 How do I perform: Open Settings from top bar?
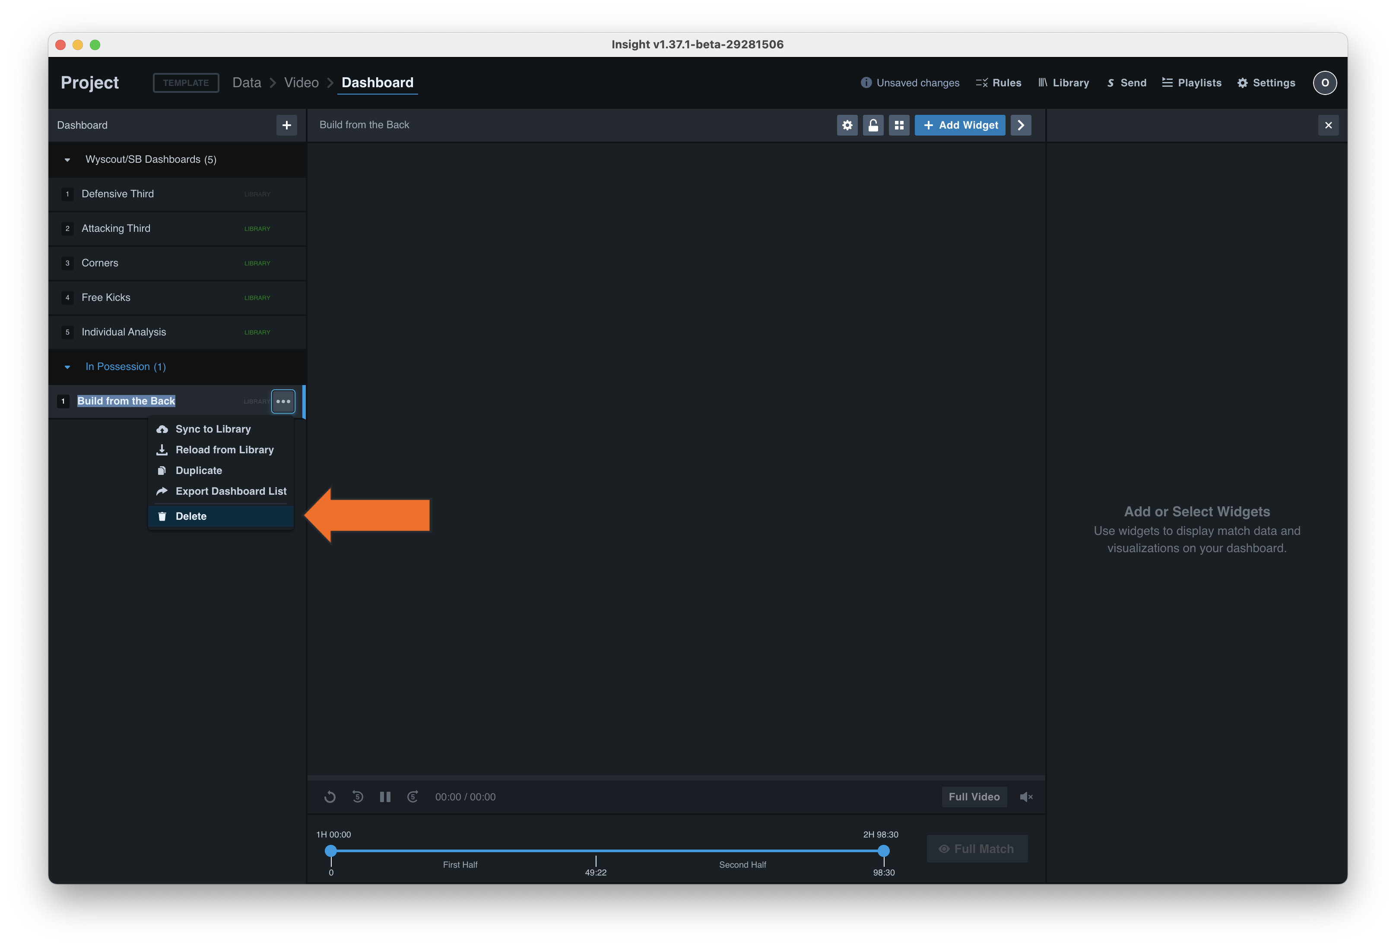(x=1266, y=83)
